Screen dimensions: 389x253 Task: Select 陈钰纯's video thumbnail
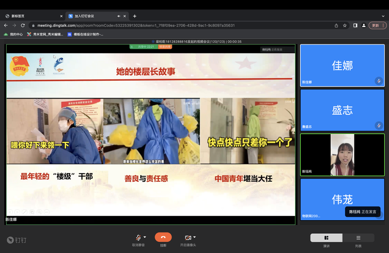342,154
